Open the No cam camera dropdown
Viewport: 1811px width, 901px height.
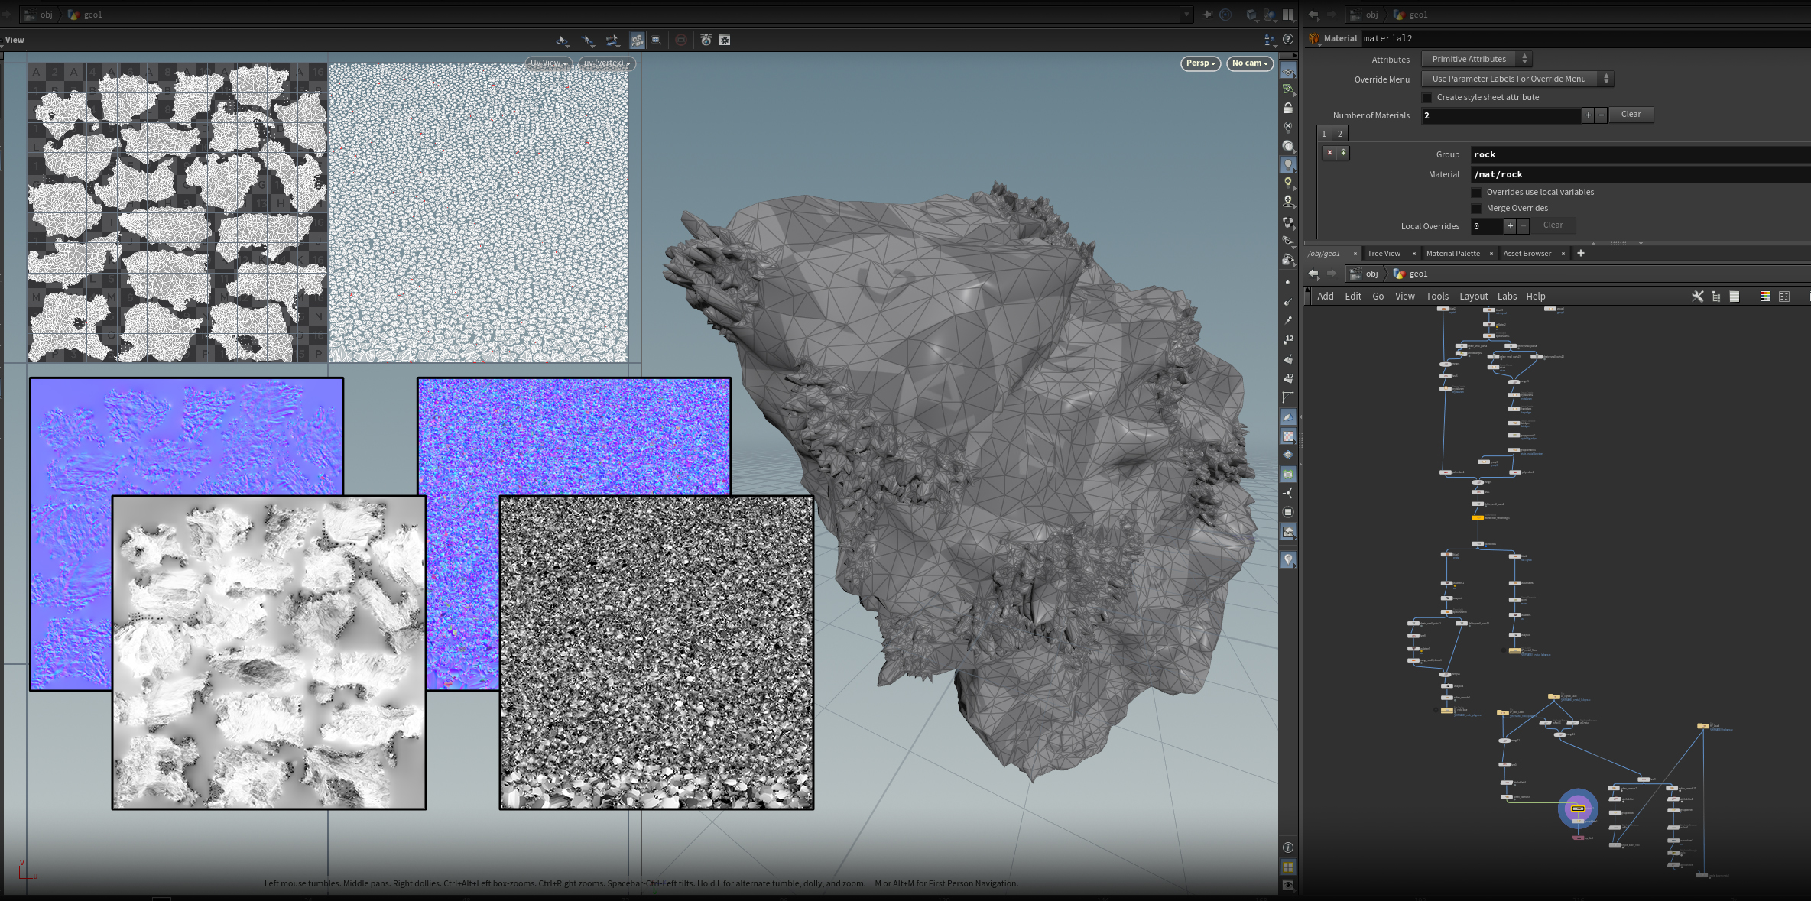pos(1249,63)
